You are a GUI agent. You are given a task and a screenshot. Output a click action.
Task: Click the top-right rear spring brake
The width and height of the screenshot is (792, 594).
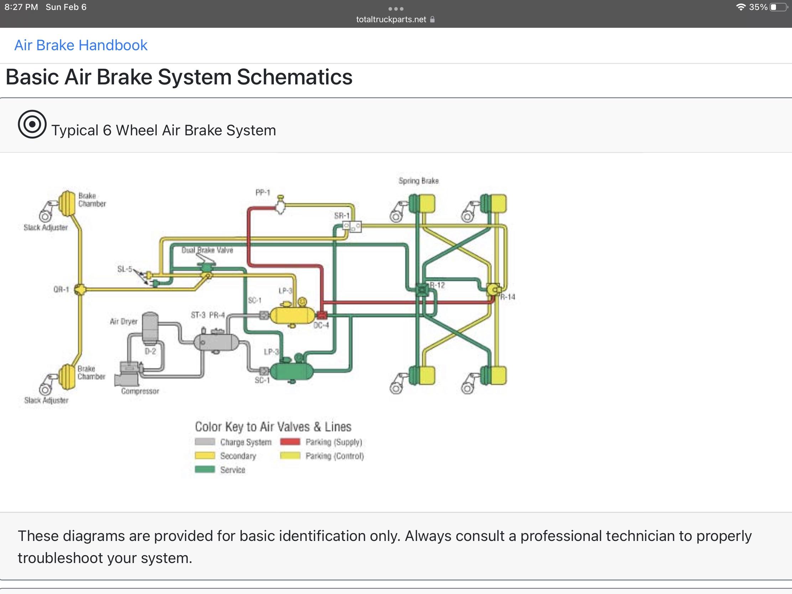tap(493, 204)
